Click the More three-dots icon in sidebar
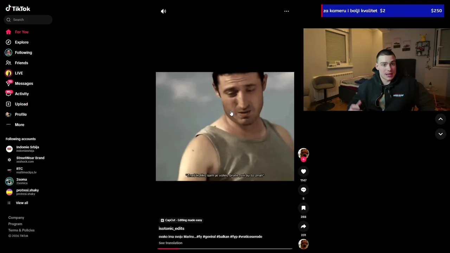 8,125
